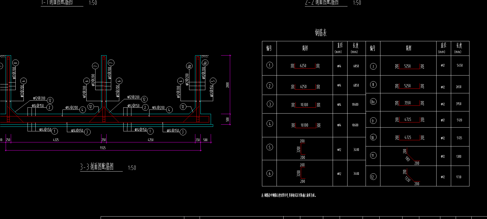
Task: Select length value 3950 in table
Action: 459,104
